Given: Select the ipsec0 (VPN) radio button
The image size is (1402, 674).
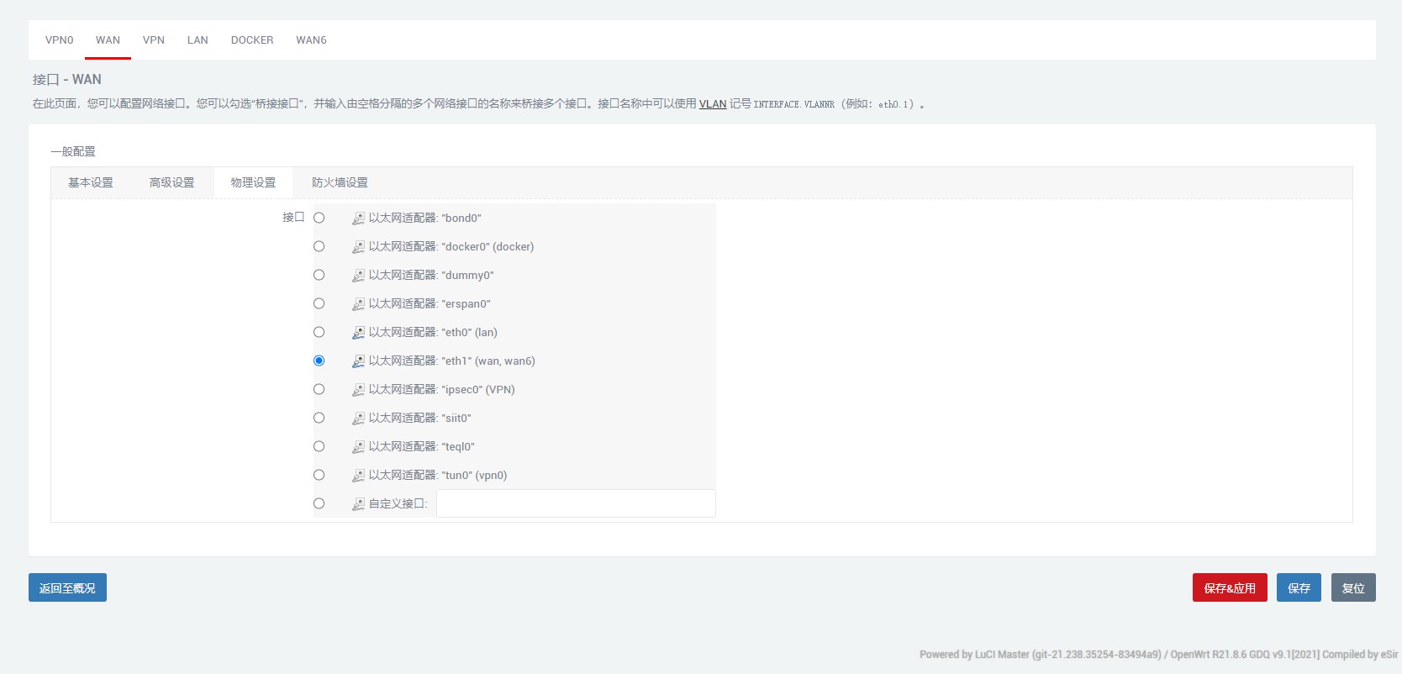Looking at the screenshot, I should tap(319, 389).
